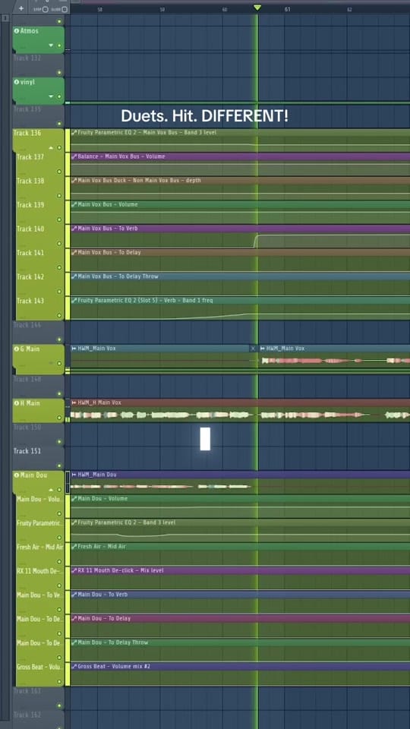Screen dimensions: 410x729
Task: Mute the Gross Beat – Volu track
Action: pyautogui.click(x=59, y=682)
